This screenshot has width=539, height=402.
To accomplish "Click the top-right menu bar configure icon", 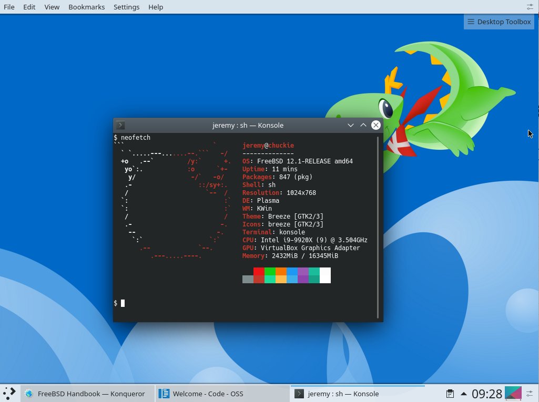I will point(530,7).
